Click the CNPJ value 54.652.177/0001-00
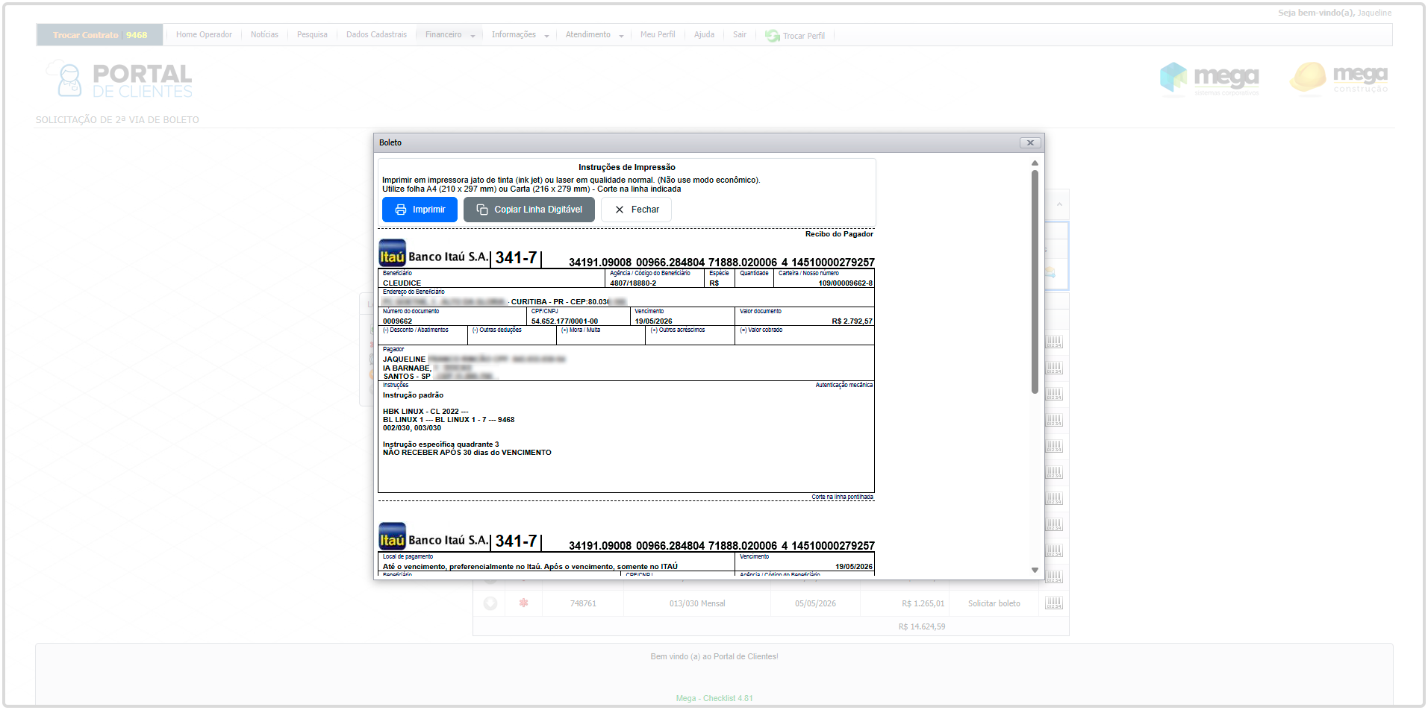The height and width of the screenshot is (710, 1428). [564, 321]
